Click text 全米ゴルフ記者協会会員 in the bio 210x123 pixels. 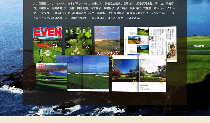click(106, 4)
